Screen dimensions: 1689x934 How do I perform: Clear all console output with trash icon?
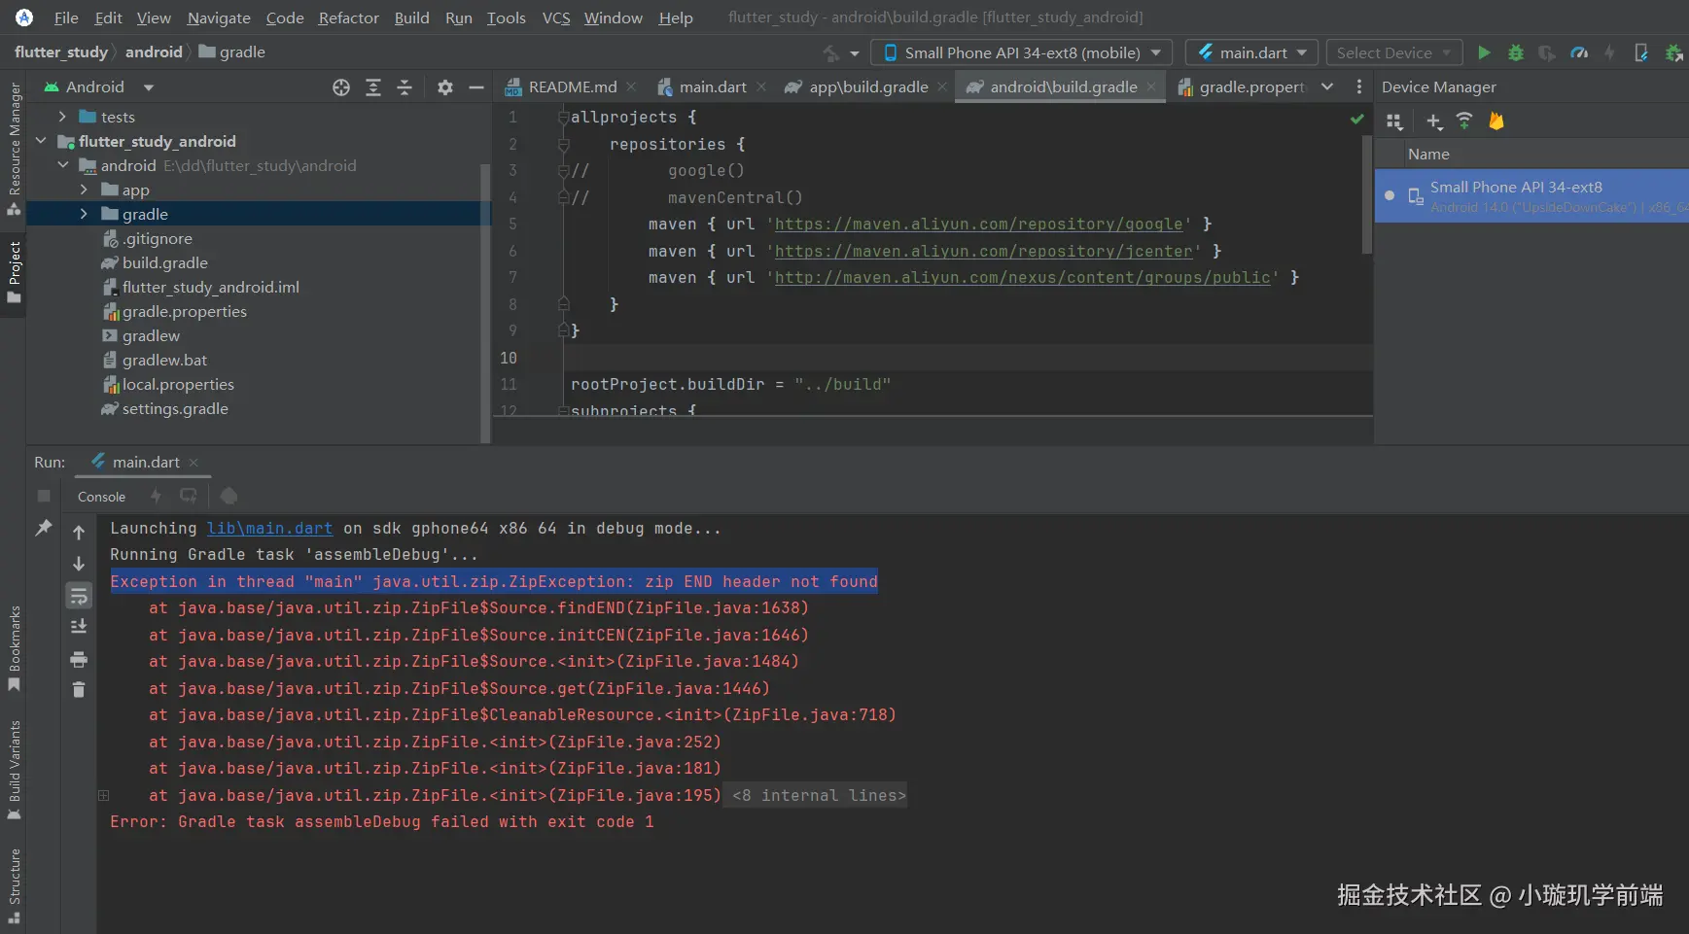point(79,690)
